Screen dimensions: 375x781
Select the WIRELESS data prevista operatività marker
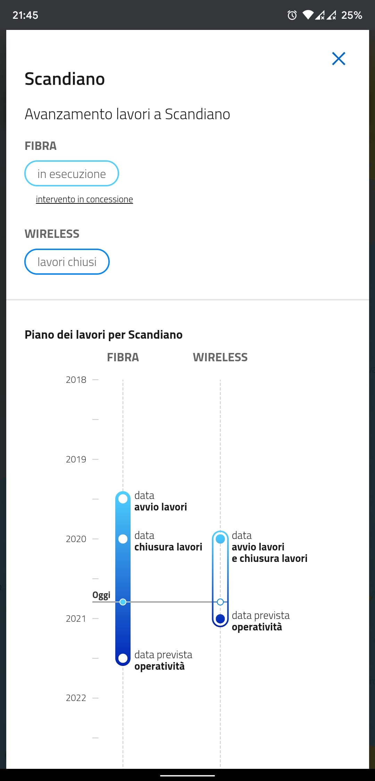220,619
